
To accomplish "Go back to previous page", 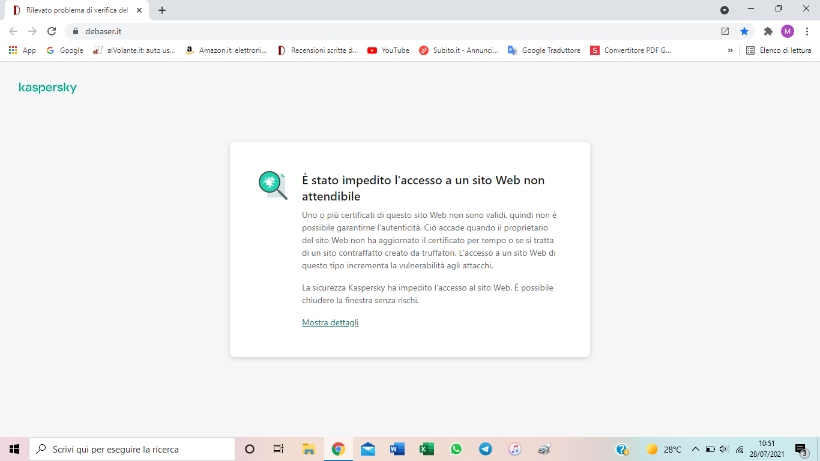I will (13, 31).
